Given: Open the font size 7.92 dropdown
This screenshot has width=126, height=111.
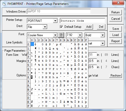Looking at the screenshot, I should point(80,35).
